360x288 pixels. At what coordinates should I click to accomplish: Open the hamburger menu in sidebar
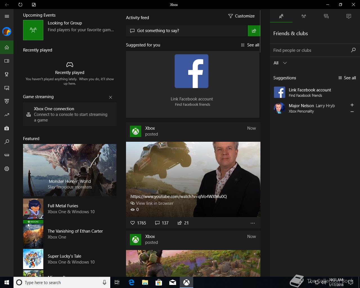(7, 16)
